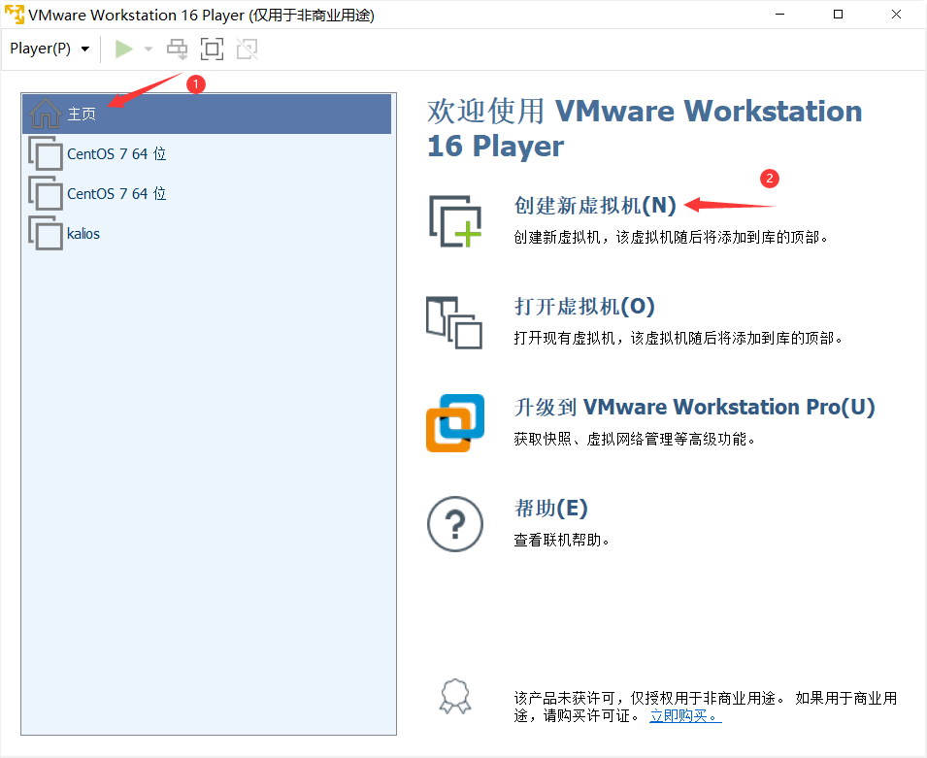Click the question mark help icon
The height and width of the screenshot is (758, 927).
(x=455, y=524)
